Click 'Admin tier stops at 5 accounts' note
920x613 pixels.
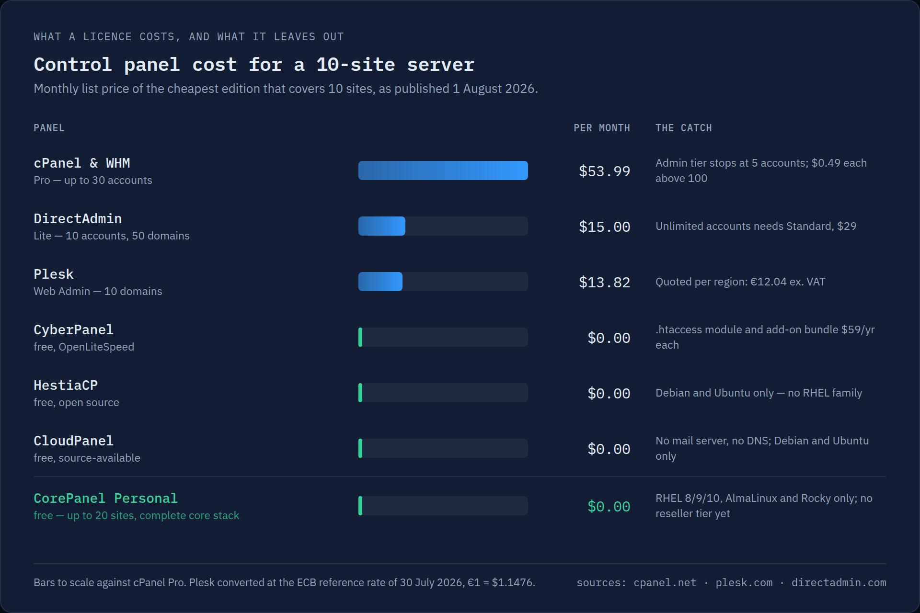click(761, 170)
